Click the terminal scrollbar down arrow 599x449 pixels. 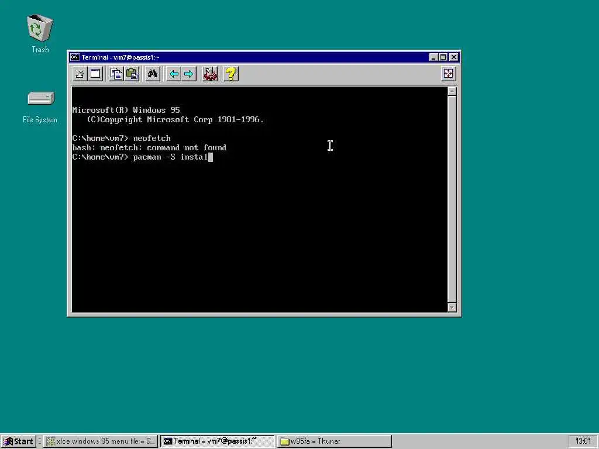pyautogui.click(x=452, y=308)
